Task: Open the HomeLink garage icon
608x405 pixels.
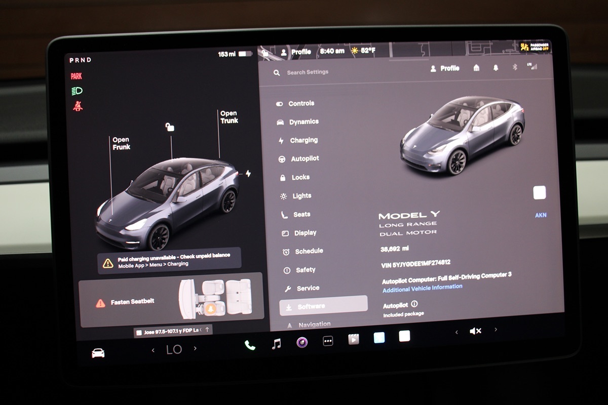Action: point(476,68)
